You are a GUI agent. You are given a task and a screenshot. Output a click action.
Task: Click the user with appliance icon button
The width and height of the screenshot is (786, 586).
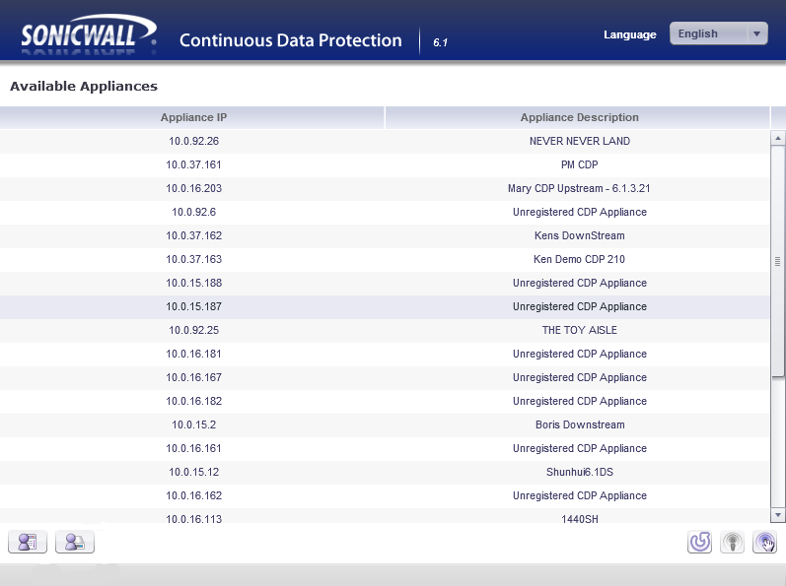pyautogui.click(x=74, y=542)
